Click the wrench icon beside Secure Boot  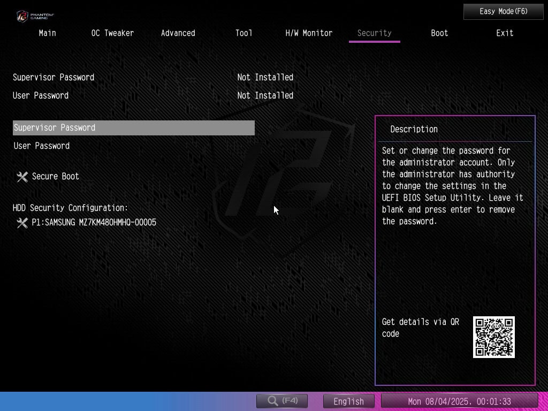point(22,177)
